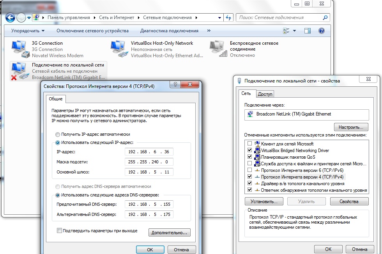Click the Back navigation arrow

[10, 18]
